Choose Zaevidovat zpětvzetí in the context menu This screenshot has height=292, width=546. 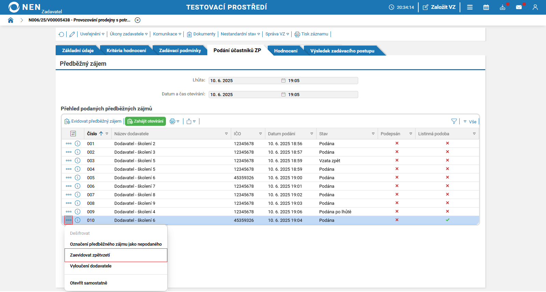90,255
